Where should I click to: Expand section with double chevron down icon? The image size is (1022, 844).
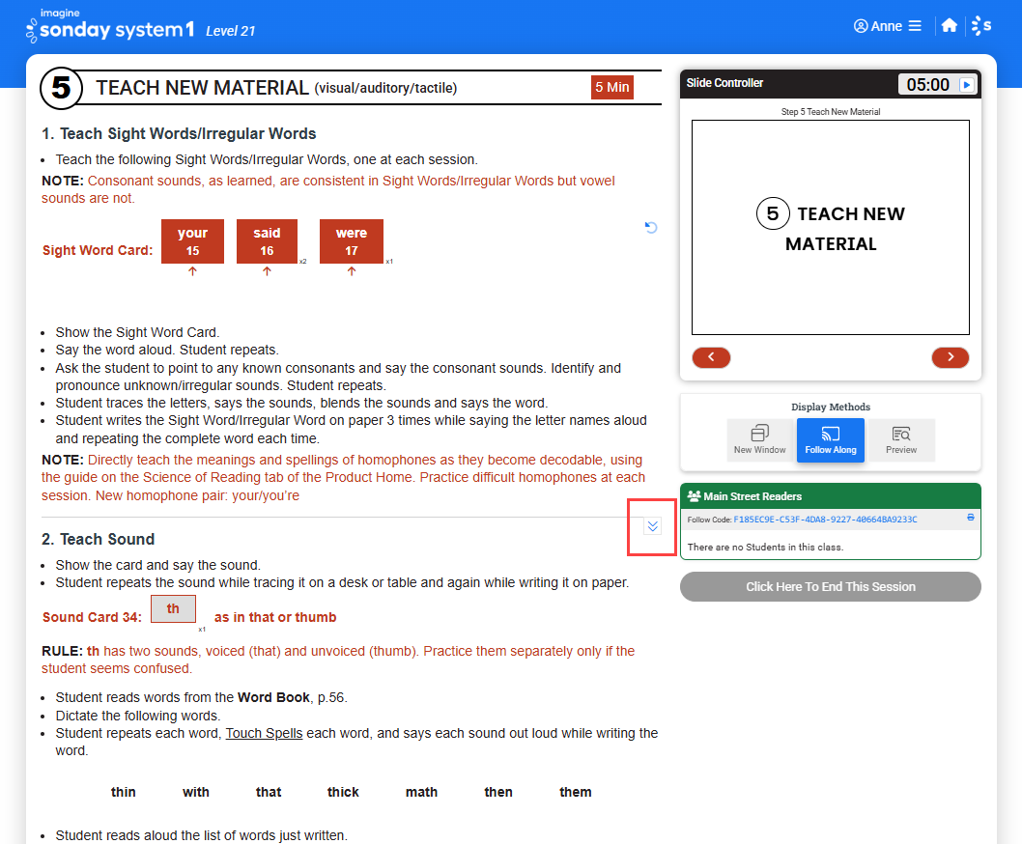coord(652,526)
